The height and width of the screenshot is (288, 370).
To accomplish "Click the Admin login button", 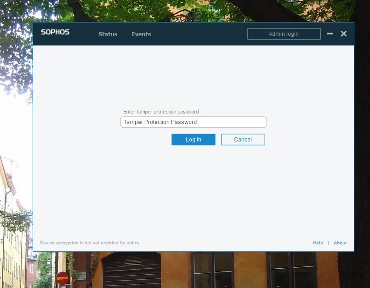I will (284, 34).
